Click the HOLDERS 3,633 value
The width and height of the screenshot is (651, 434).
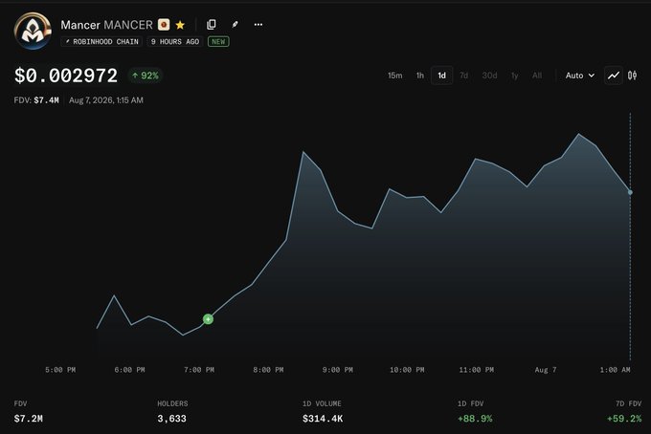[171, 419]
